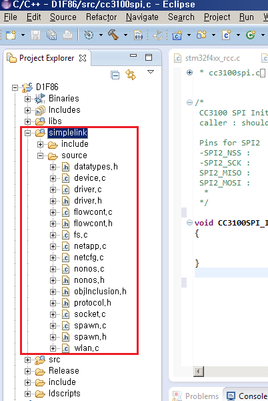Viewport: 268px width, 401px height.
Task: Click the New Source Folder icon
Action: pyautogui.click(x=201, y=35)
